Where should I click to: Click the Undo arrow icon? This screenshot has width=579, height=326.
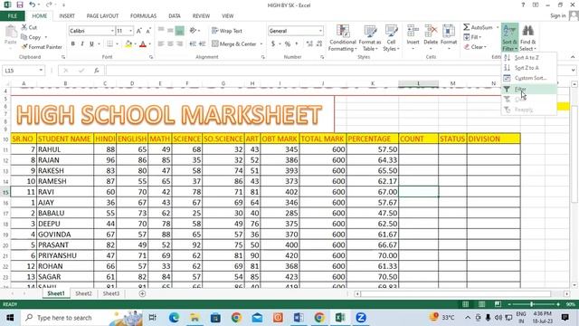click(33, 5)
